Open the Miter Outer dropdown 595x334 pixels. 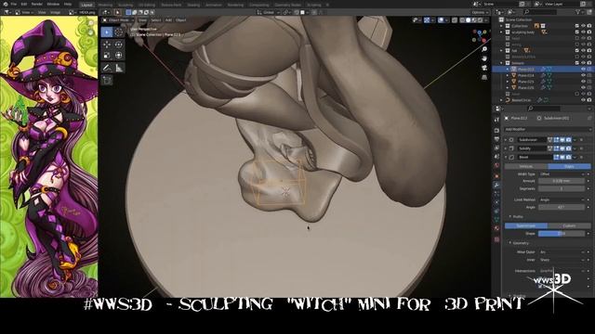tap(562, 251)
